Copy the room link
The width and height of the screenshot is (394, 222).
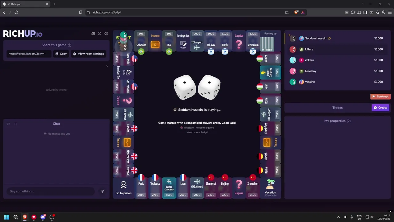(61, 54)
